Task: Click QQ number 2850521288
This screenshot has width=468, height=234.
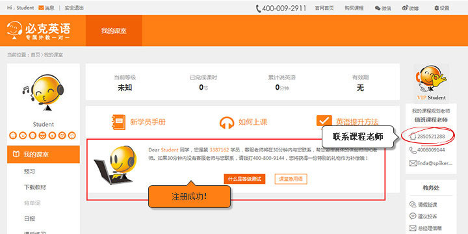Action: tap(431, 136)
